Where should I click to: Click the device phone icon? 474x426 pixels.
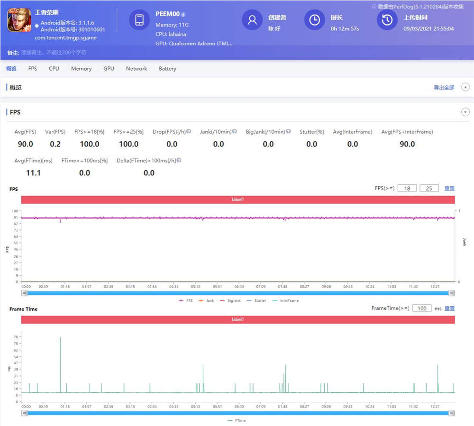coord(139,20)
